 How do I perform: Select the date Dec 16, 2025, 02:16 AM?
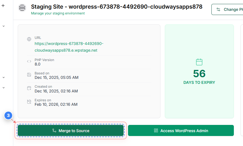click(56, 91)
